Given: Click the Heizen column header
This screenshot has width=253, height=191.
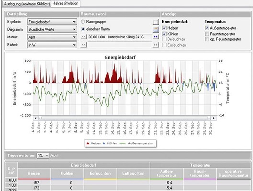Looking at the screenshot, I should tap(34, 173).
